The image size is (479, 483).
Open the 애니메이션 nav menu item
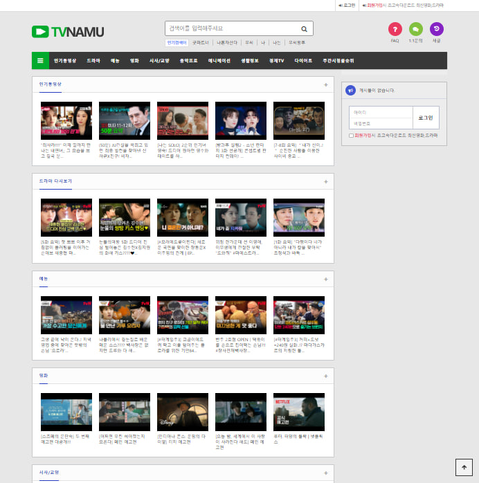click(x=219, y=61)
